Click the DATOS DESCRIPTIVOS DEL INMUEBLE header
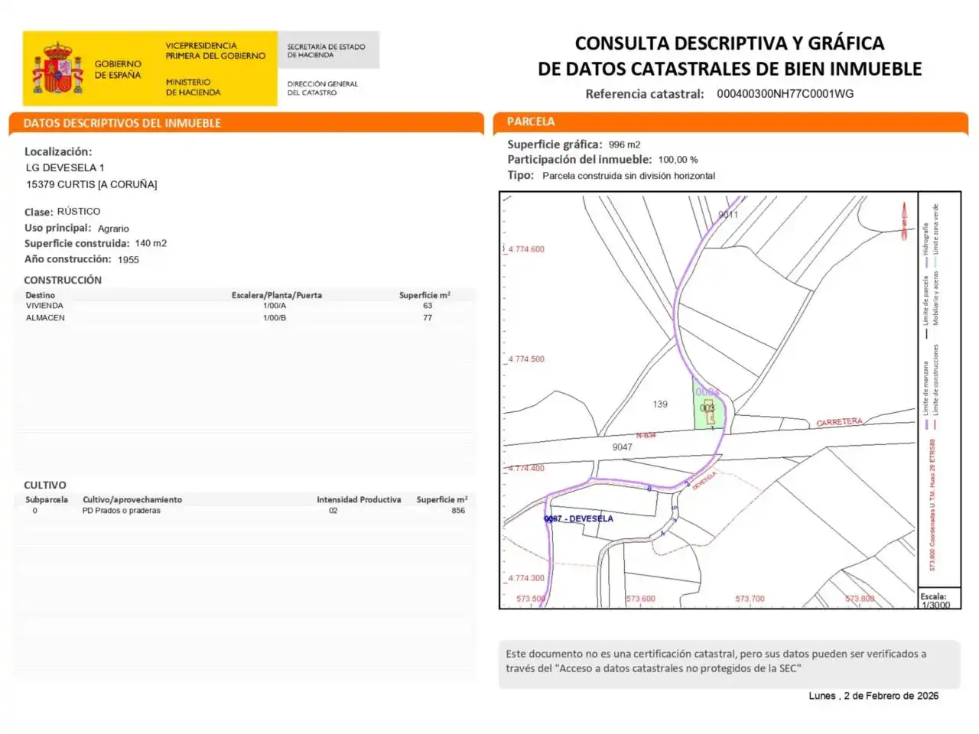 pos(122,123)
